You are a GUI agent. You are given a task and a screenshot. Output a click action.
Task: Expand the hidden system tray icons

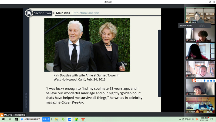(180, 119)
